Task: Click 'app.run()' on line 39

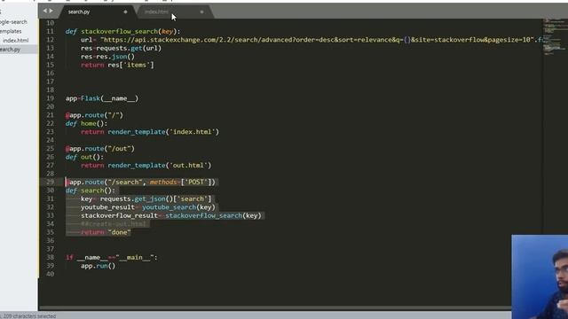Action: coord(98,266)
